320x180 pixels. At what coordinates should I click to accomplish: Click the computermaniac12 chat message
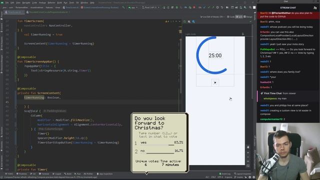(x=272, y=119)
